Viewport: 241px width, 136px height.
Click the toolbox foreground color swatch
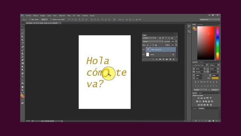(22, 96)
